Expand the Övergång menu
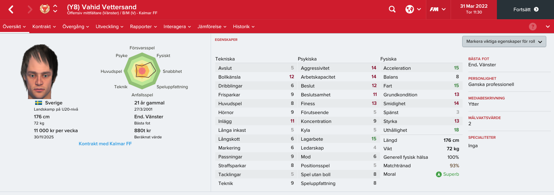Image resolution: width=554 pixels, height=195 pixels. [76, 27]
